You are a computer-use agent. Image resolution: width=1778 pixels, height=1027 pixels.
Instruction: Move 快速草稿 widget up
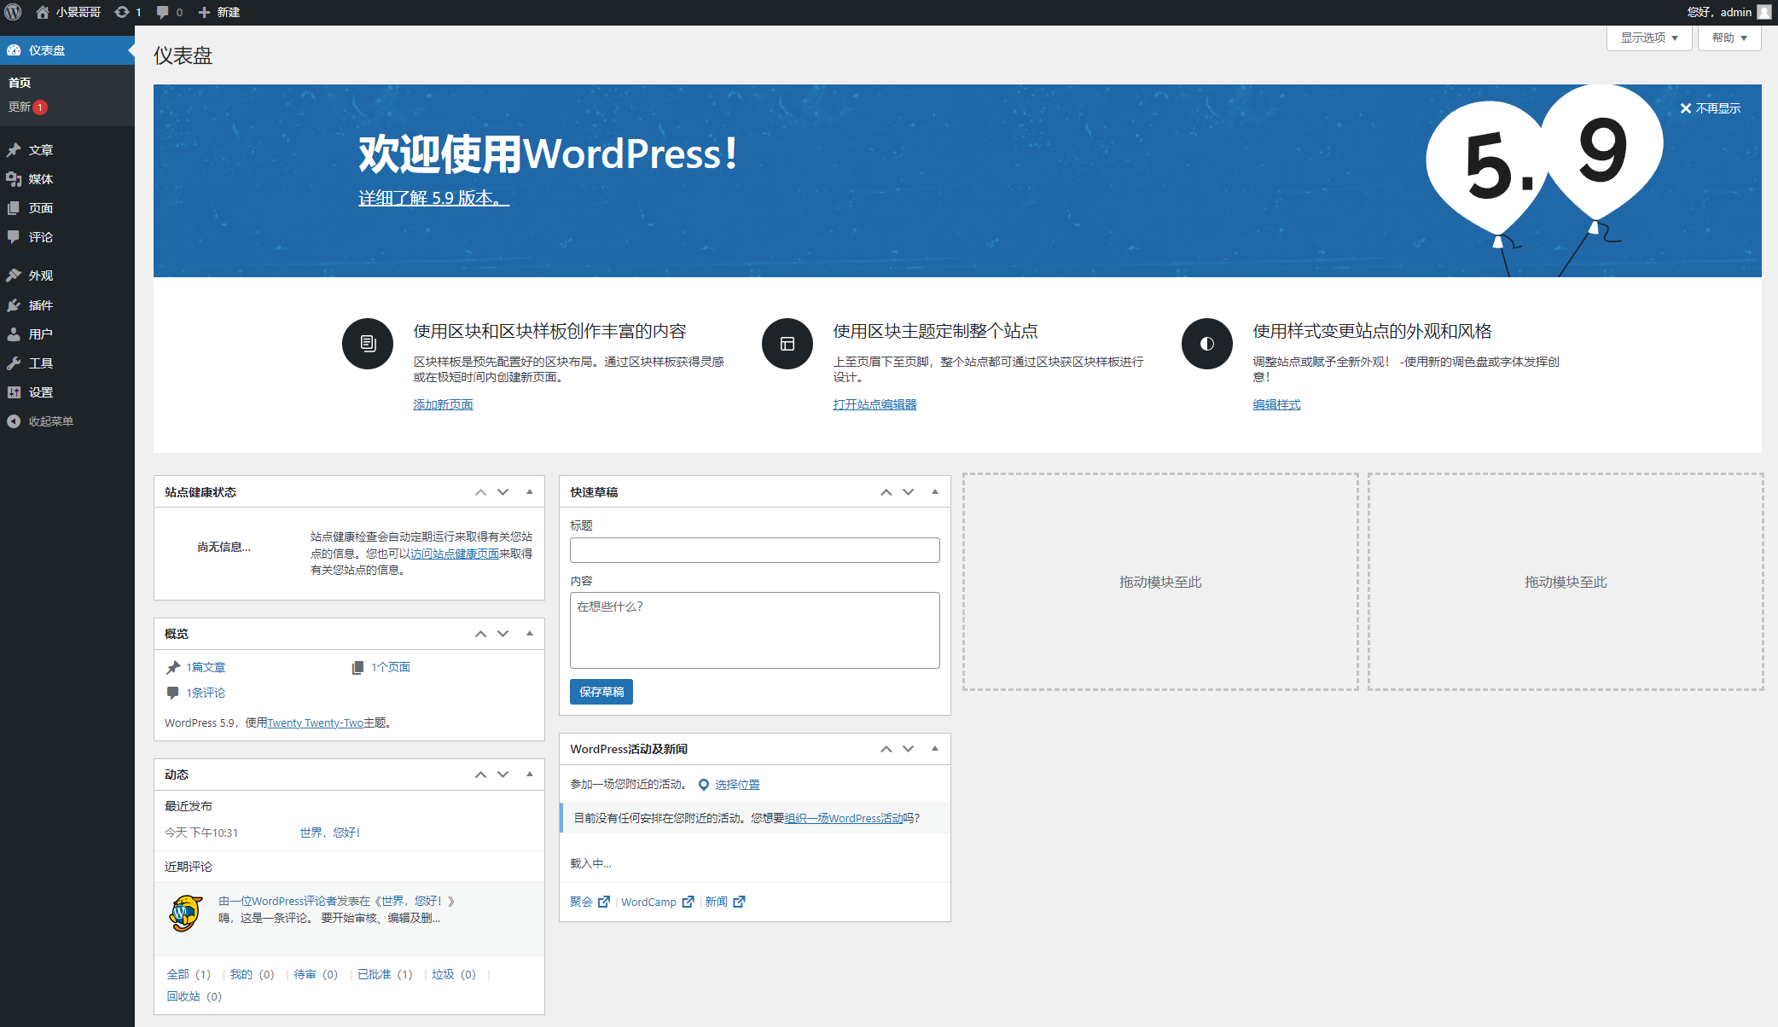click(x=886, y=492)
